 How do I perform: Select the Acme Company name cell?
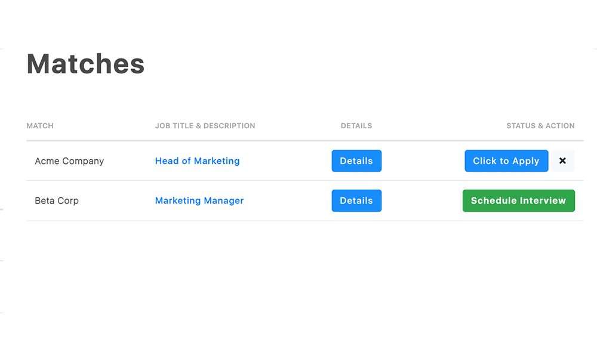69,161
